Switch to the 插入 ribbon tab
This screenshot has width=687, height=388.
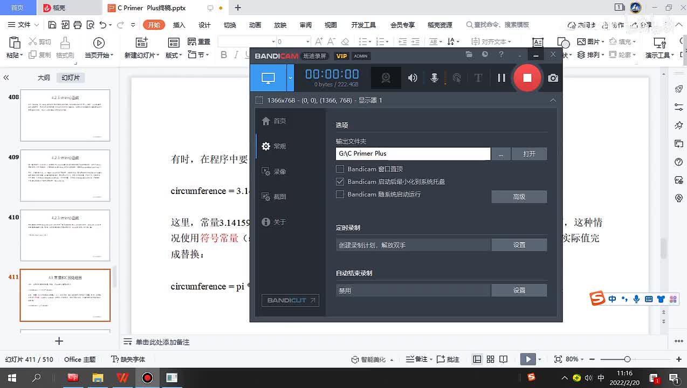(x=179, y=25)
